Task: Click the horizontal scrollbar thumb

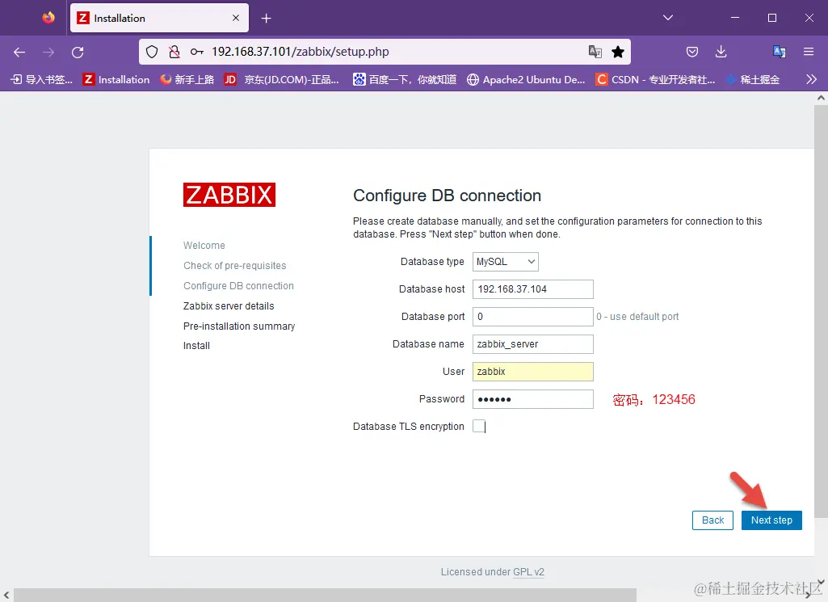Action: point(326,596)
